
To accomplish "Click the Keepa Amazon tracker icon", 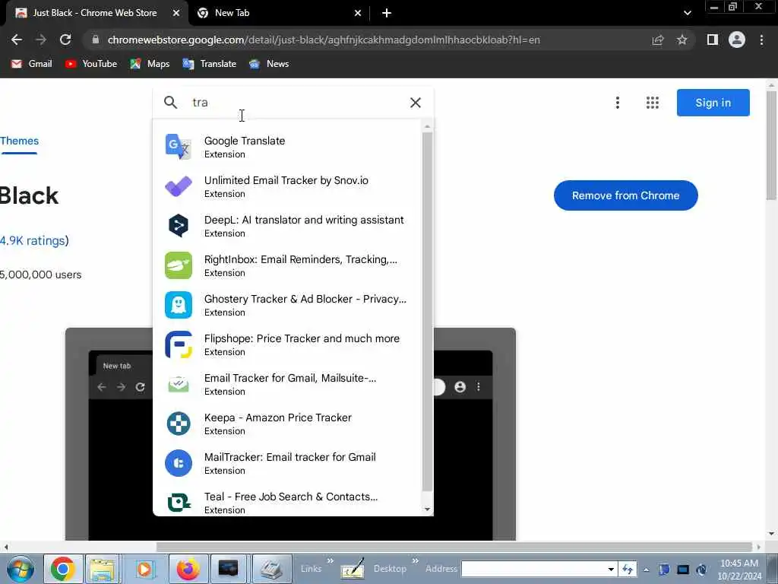I will [x=178, y=424].
